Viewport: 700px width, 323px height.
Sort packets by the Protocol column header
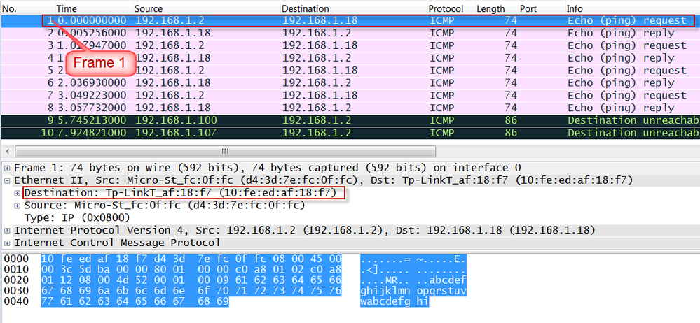(x=451, y=8)
